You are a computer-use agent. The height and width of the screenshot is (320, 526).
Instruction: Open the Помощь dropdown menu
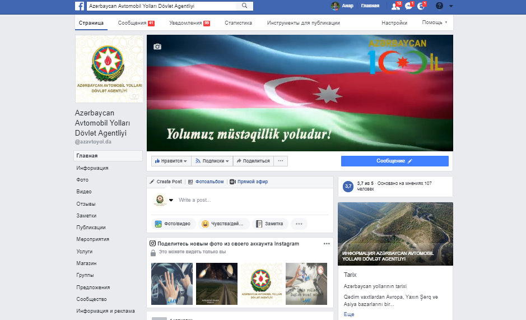434,23
